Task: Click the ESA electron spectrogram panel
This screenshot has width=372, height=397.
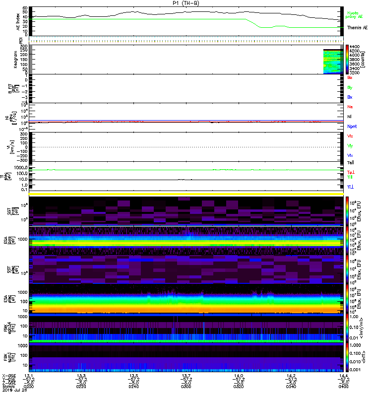Action: [186, 299]
